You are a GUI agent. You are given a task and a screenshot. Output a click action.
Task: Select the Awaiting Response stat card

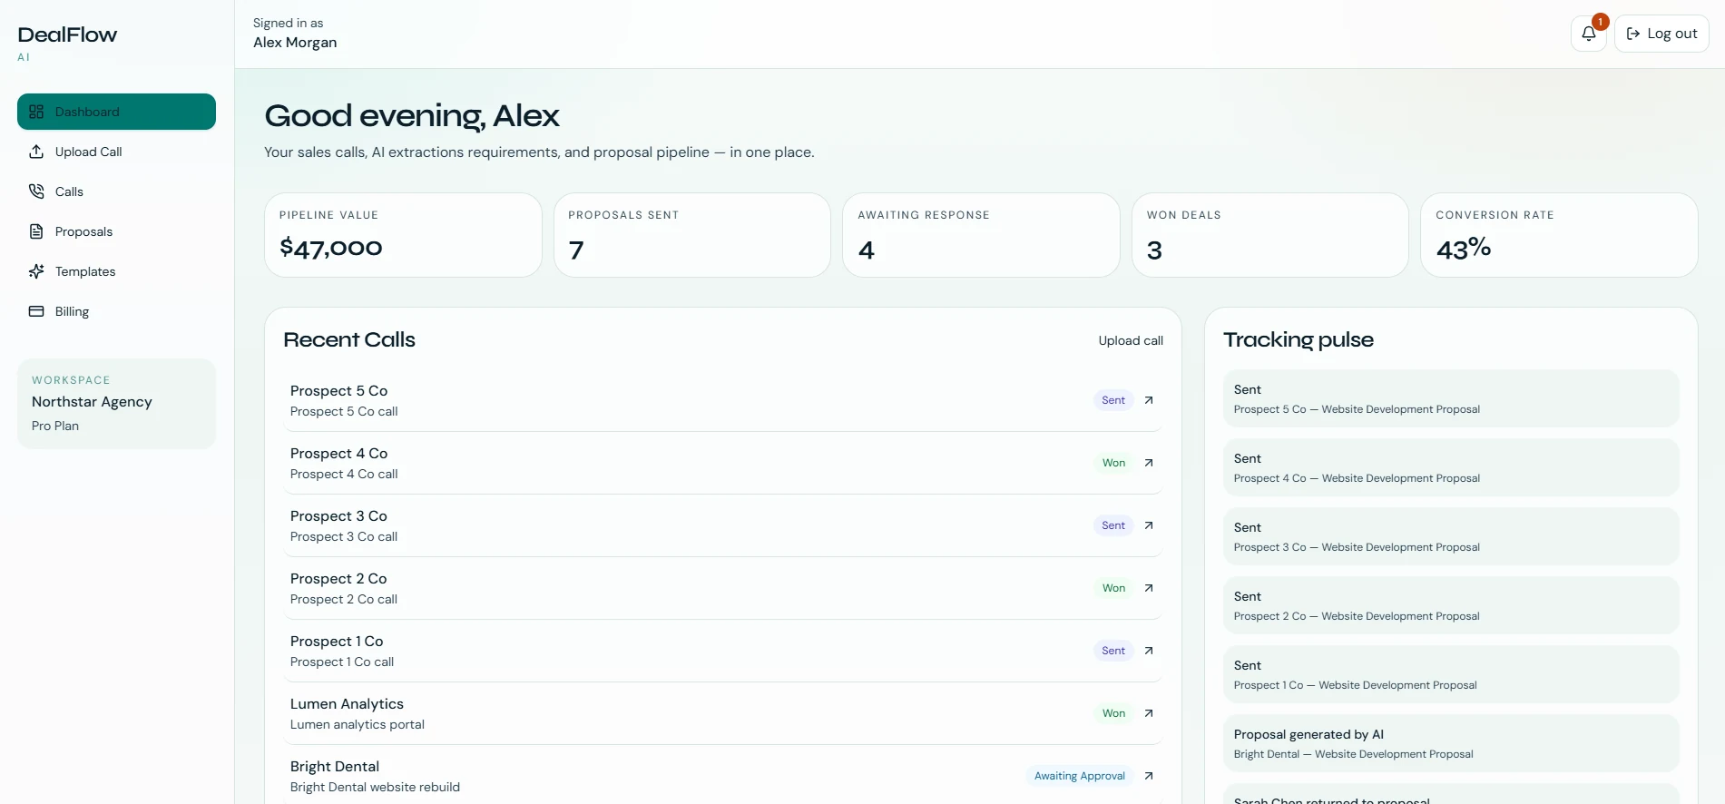click(x=981, y=235)
